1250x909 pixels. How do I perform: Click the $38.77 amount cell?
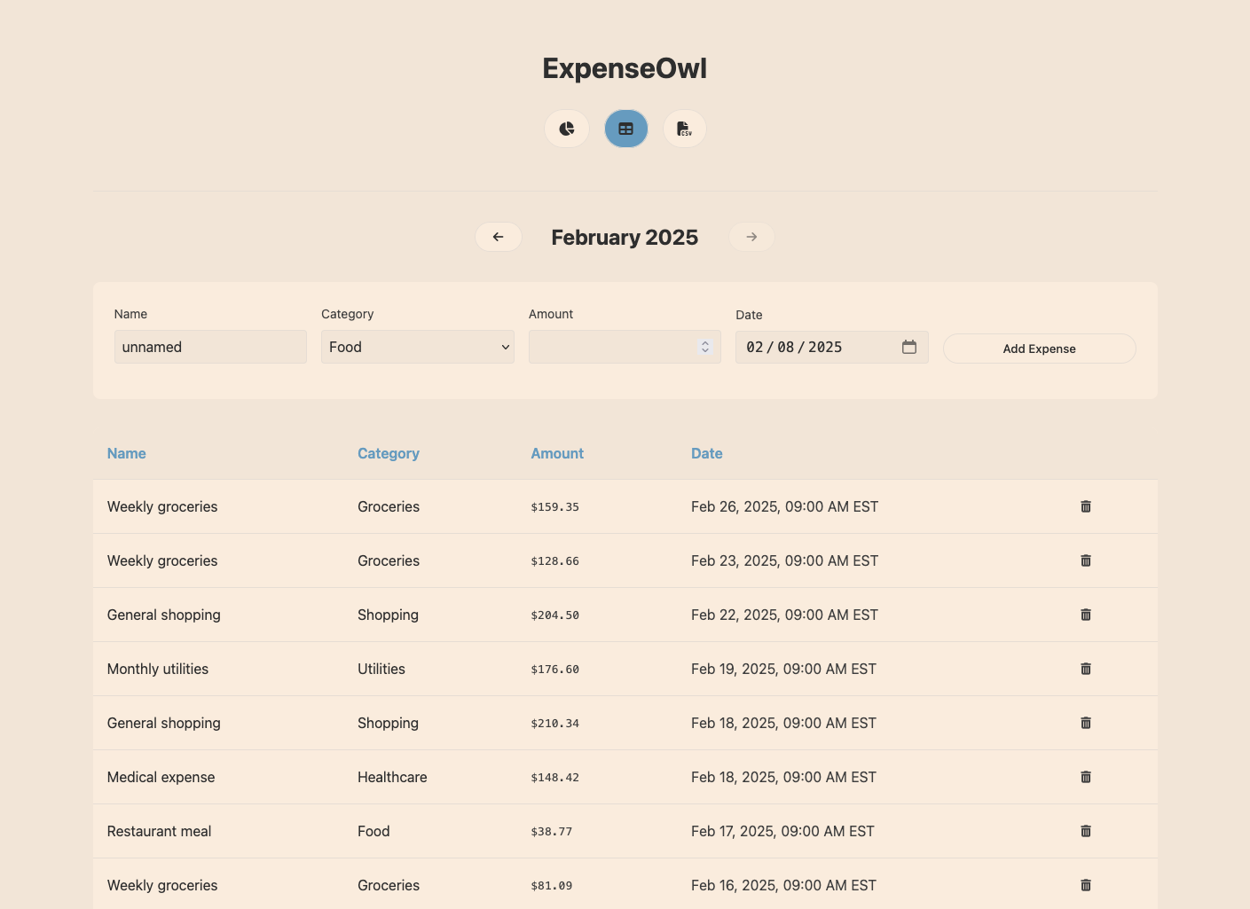point(552,832)
